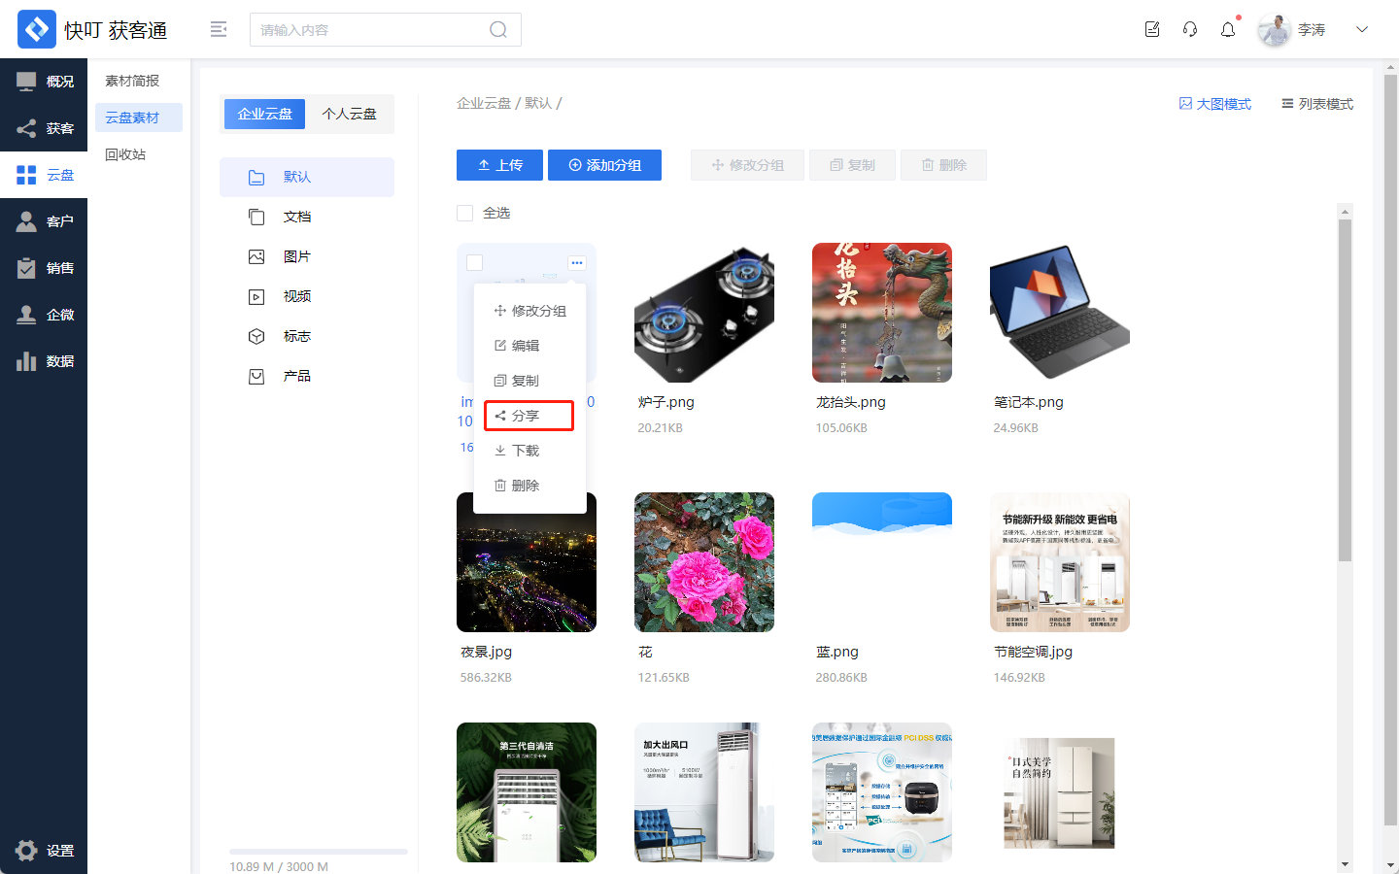Screen dimensions: 1399x874
Task: Click the file grid scrollbar thumb
Action: (1345, 390)
